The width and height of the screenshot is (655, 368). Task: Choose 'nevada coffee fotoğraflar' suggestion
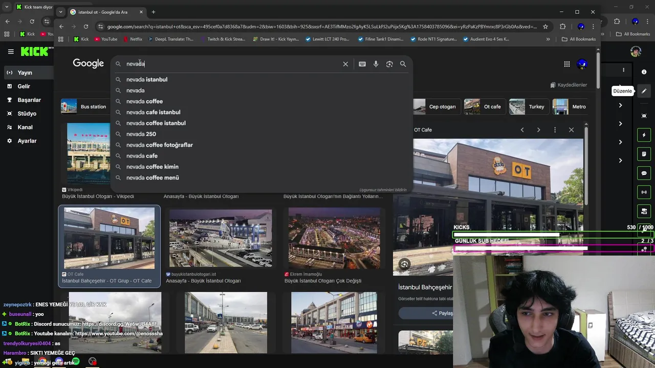pos(261,145)
